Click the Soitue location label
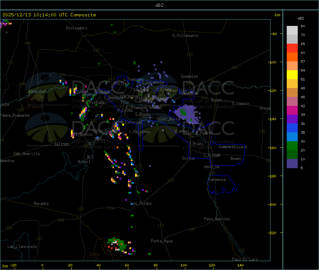 (189, 158)
